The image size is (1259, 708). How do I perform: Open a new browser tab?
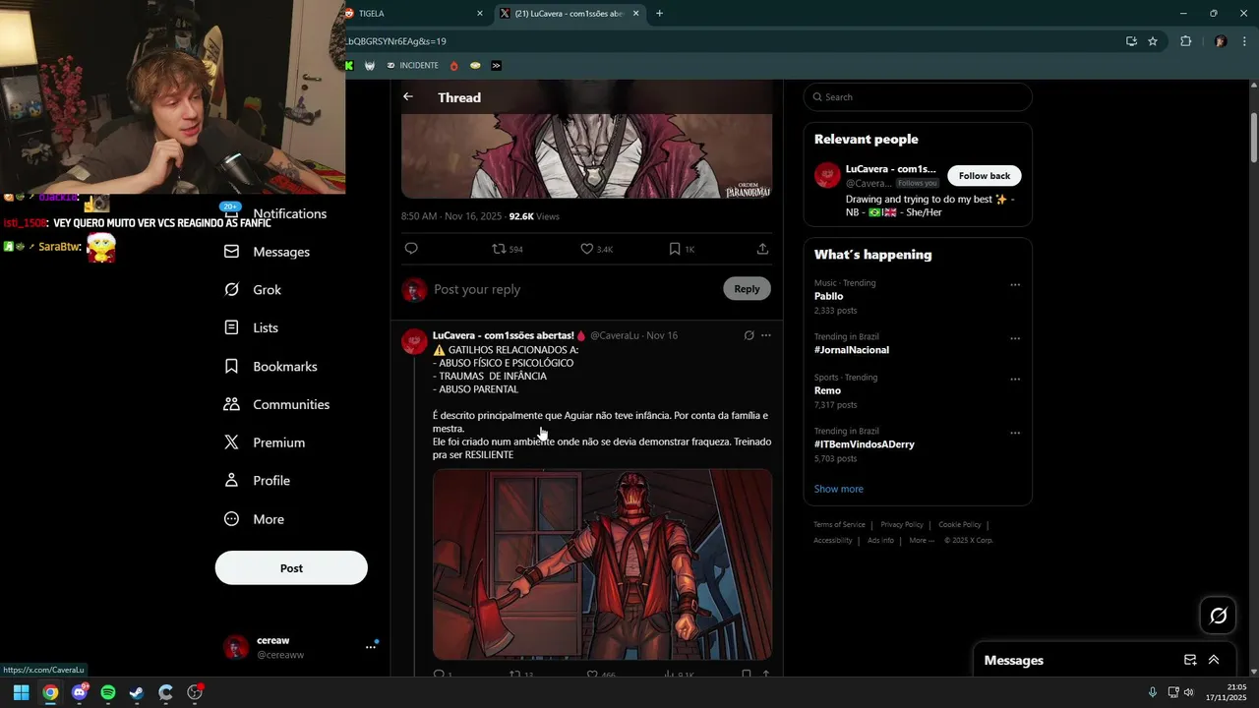[659, 14]
